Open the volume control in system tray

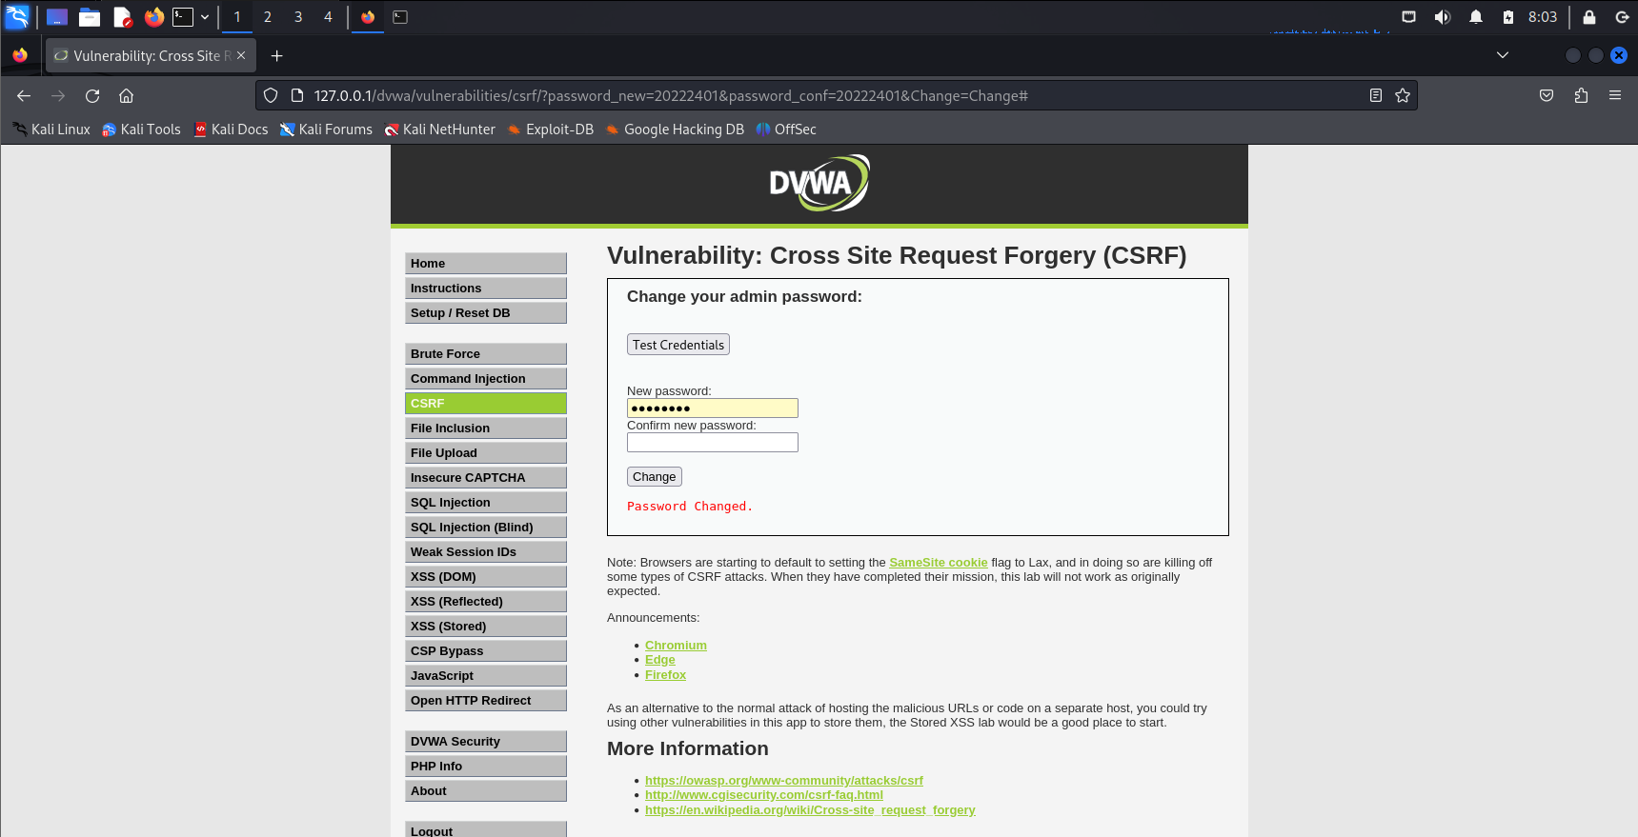point(1443,17)
